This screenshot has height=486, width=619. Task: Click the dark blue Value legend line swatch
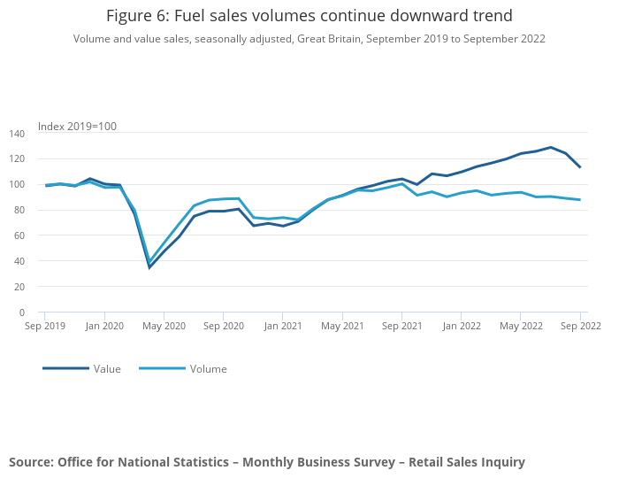pyautogui.click(x=65, y=369)
